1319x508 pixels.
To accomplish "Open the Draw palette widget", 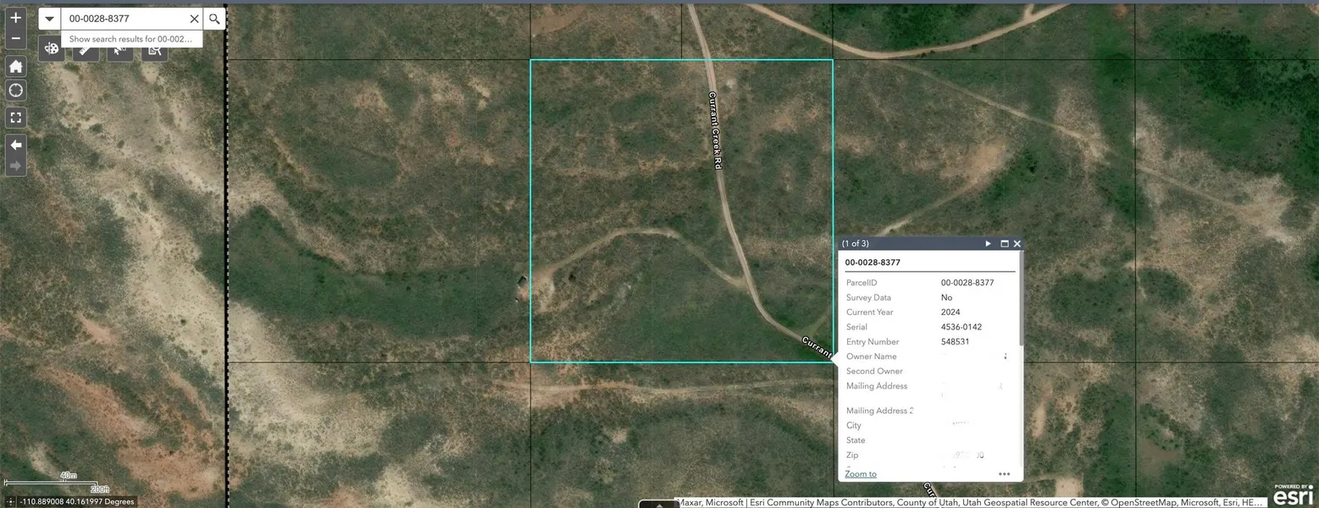I will [x=52, y=50].
